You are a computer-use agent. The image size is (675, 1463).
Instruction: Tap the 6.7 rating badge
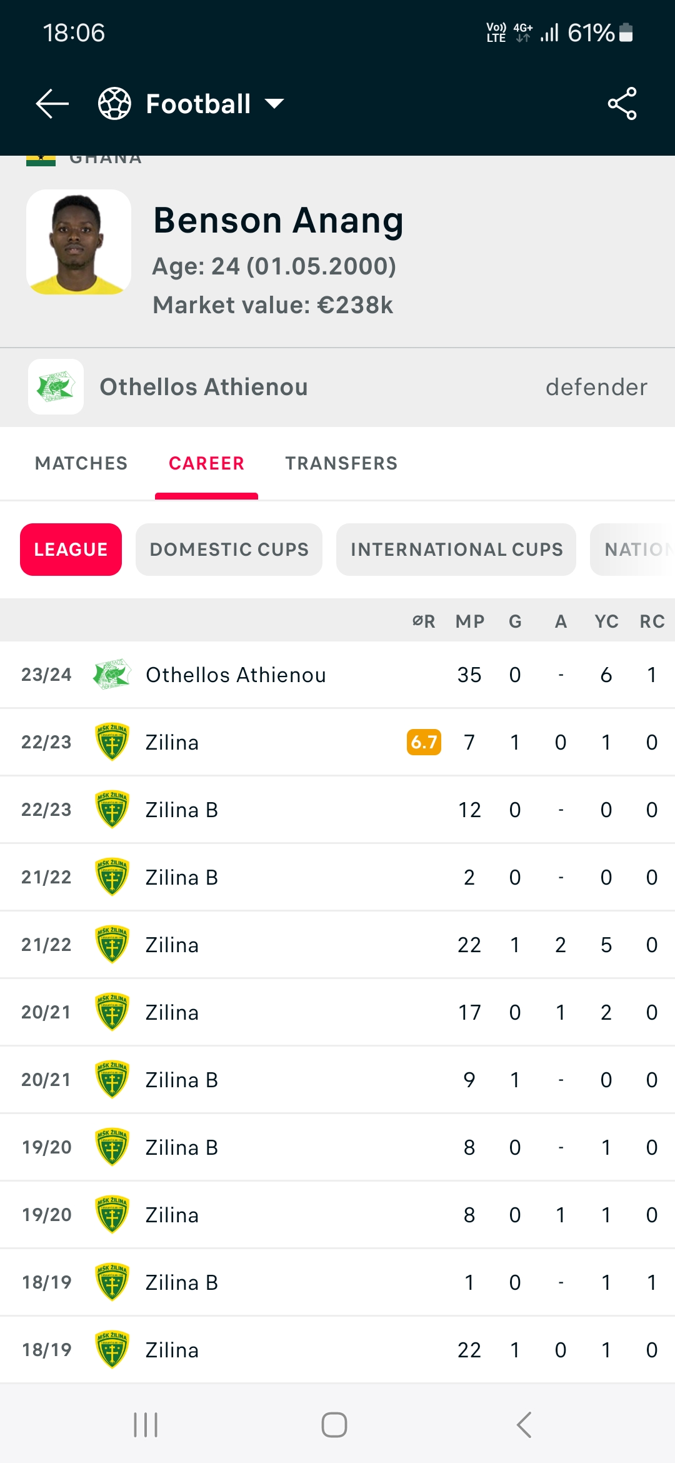click(x=424, y=742)
